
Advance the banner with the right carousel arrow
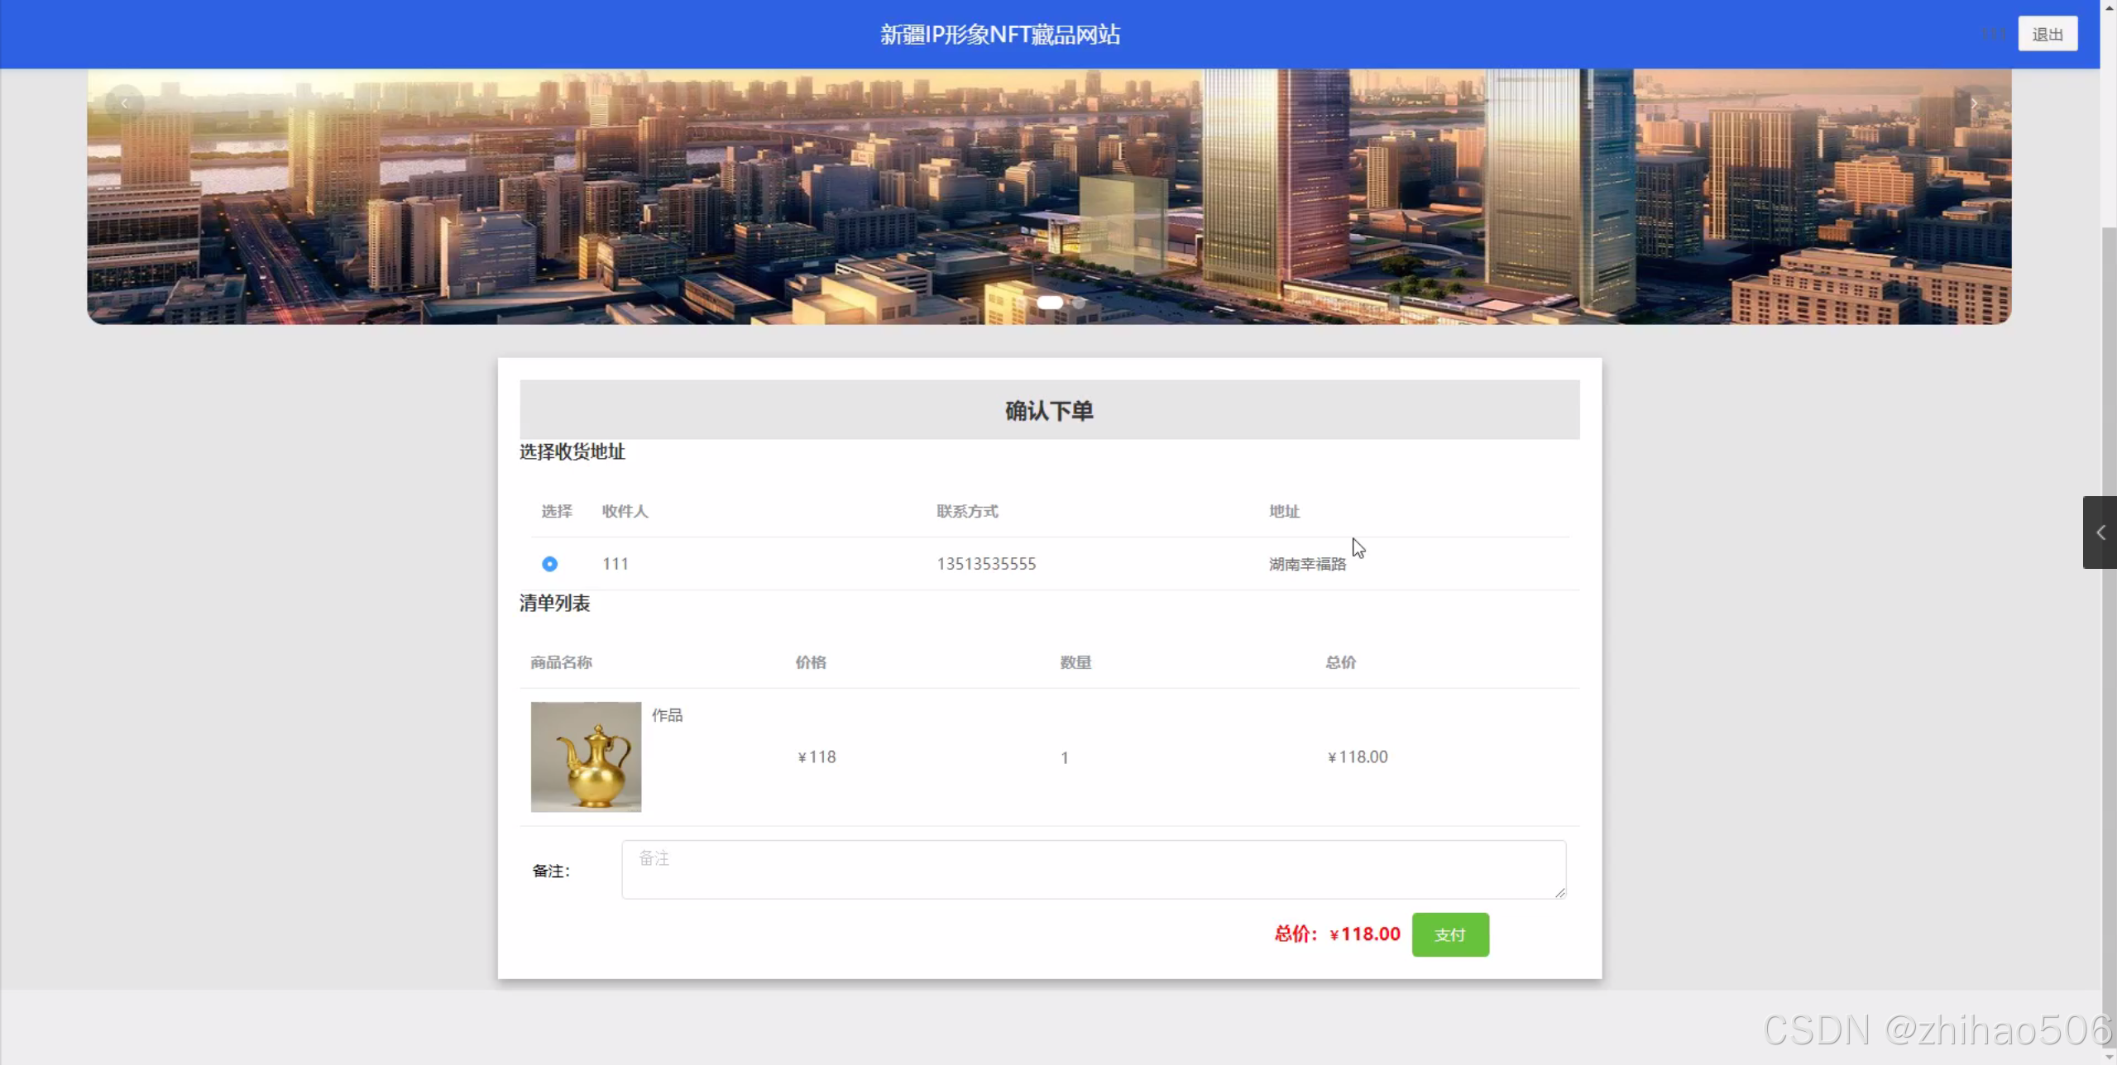(1975, 103)
